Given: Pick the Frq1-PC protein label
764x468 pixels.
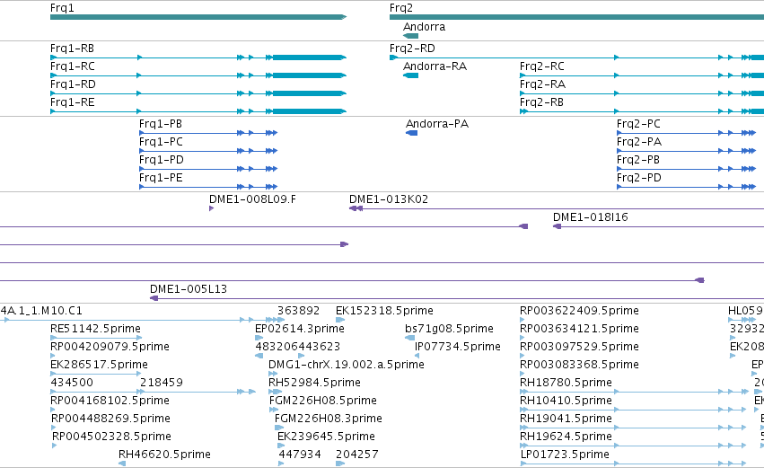Looking at the screenshot, I should [162, 142].
